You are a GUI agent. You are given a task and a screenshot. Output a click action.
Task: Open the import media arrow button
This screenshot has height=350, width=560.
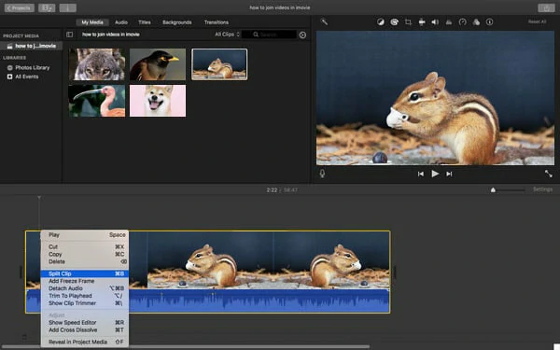[x=67, y=7]
